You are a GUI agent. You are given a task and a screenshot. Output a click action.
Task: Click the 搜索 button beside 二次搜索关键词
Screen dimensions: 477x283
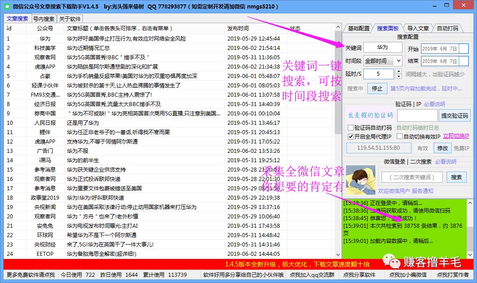(x=456, y=177)
